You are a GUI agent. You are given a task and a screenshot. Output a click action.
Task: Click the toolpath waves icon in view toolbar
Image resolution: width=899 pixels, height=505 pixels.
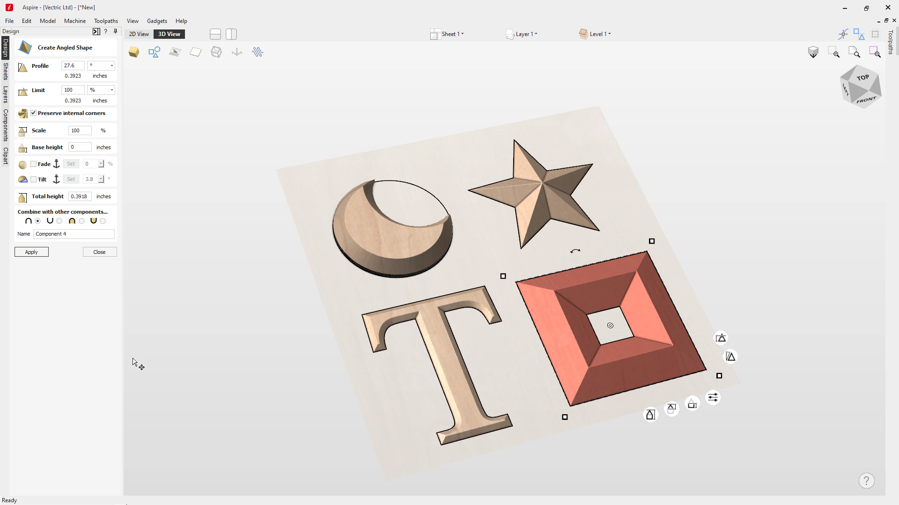coord(258,52)
